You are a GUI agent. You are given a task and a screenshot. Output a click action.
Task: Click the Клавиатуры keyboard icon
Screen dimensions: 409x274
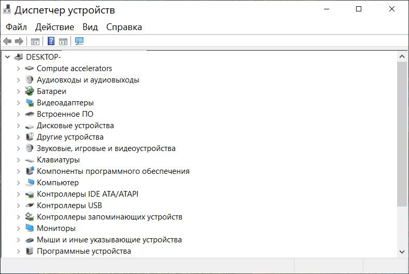point(30,160)
